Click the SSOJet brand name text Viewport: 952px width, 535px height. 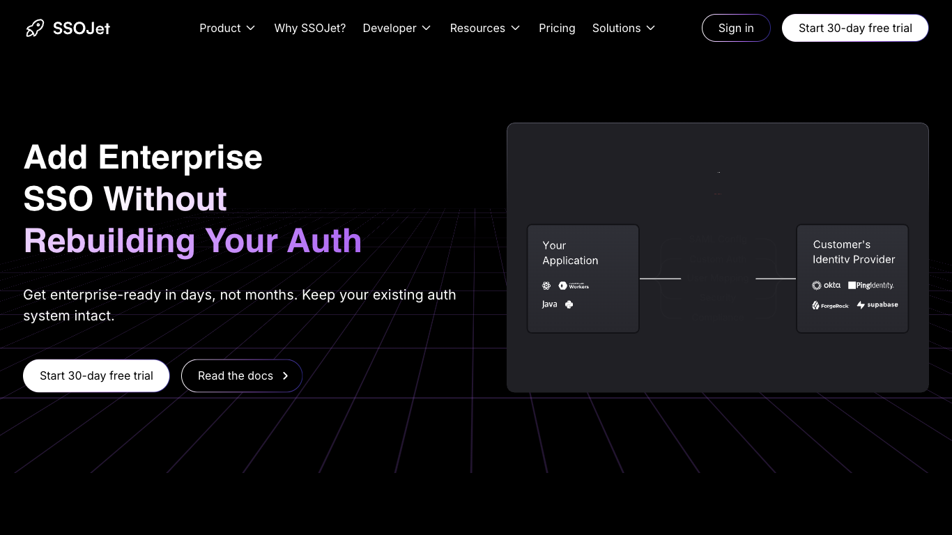point(82,28)
